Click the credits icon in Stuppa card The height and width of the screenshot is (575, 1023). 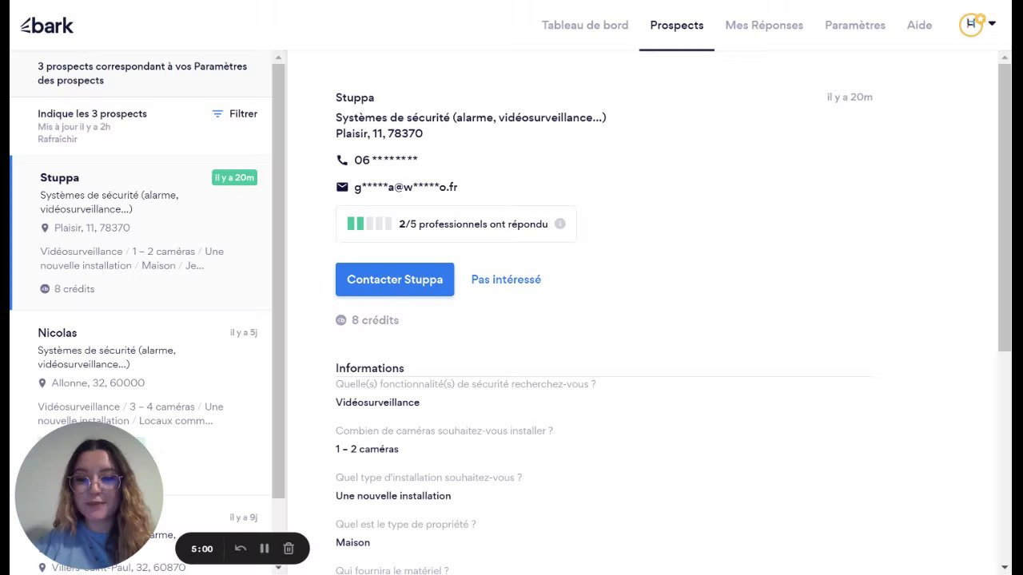pos(45,289)
